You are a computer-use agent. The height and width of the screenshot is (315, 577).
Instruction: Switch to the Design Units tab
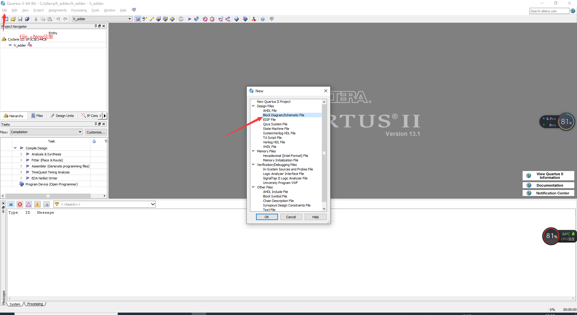point(62,116)
